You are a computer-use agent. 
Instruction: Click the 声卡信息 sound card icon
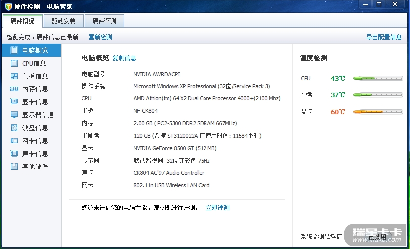coord(14,154)
